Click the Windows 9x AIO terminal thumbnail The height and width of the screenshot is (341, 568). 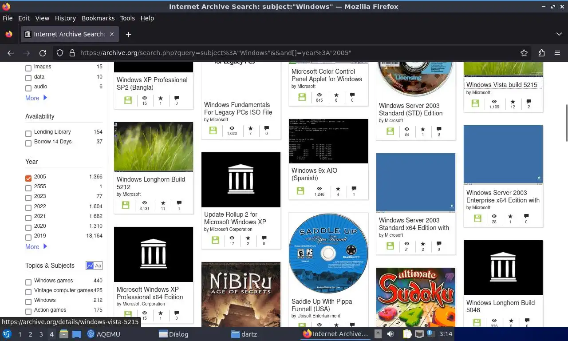click(x=328, y=141)
